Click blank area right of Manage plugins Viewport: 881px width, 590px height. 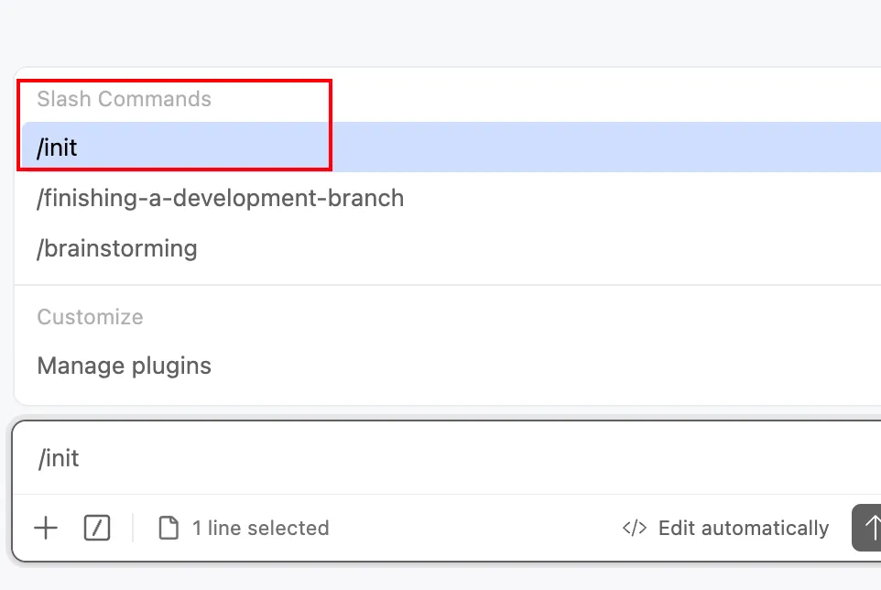click(x=549, y=366)
